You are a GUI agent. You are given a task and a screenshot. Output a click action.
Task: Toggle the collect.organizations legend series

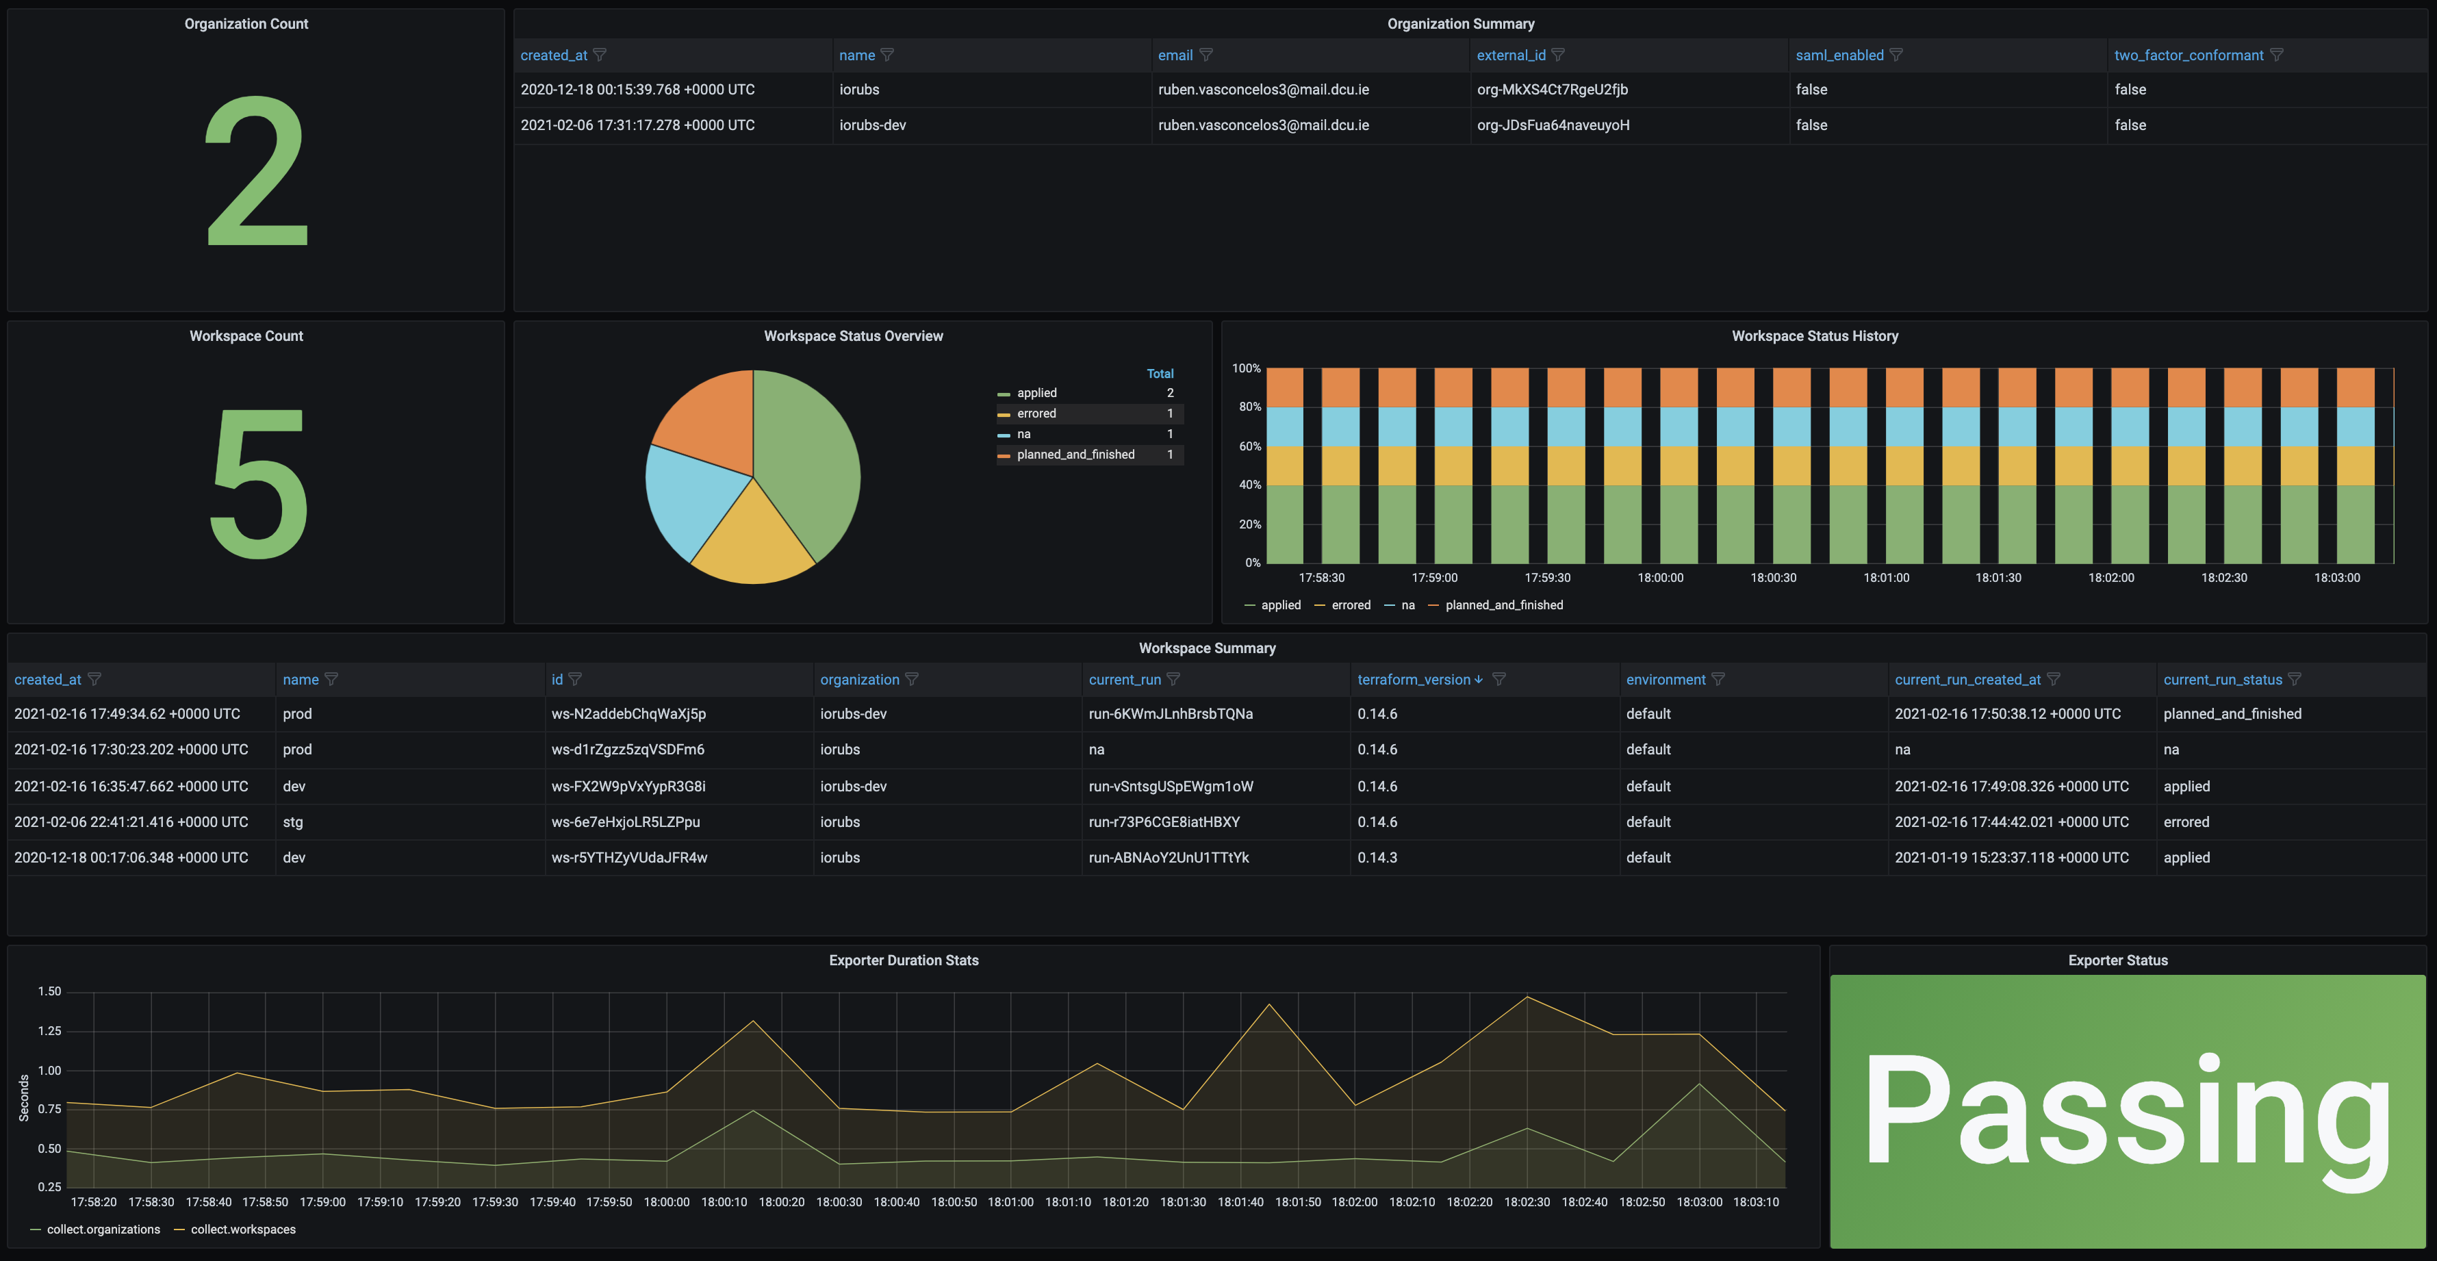point(103,1230)
